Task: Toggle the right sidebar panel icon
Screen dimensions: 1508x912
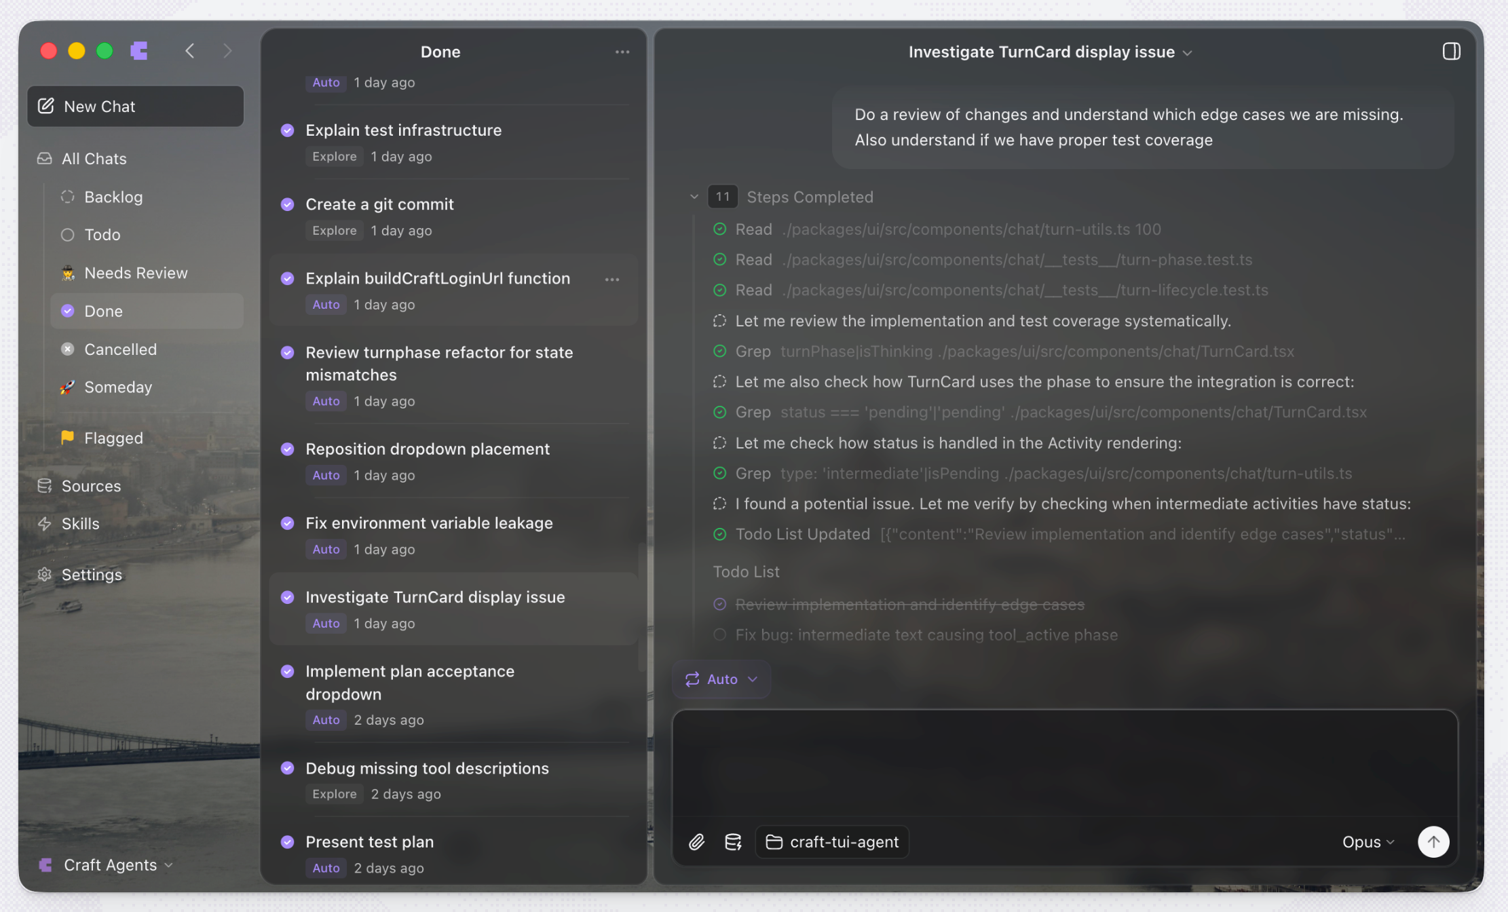Action: click(1451, 52)
